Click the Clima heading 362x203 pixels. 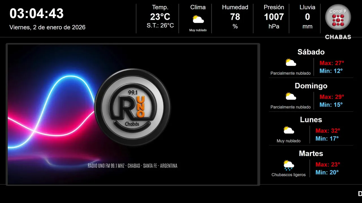point(198,7)
